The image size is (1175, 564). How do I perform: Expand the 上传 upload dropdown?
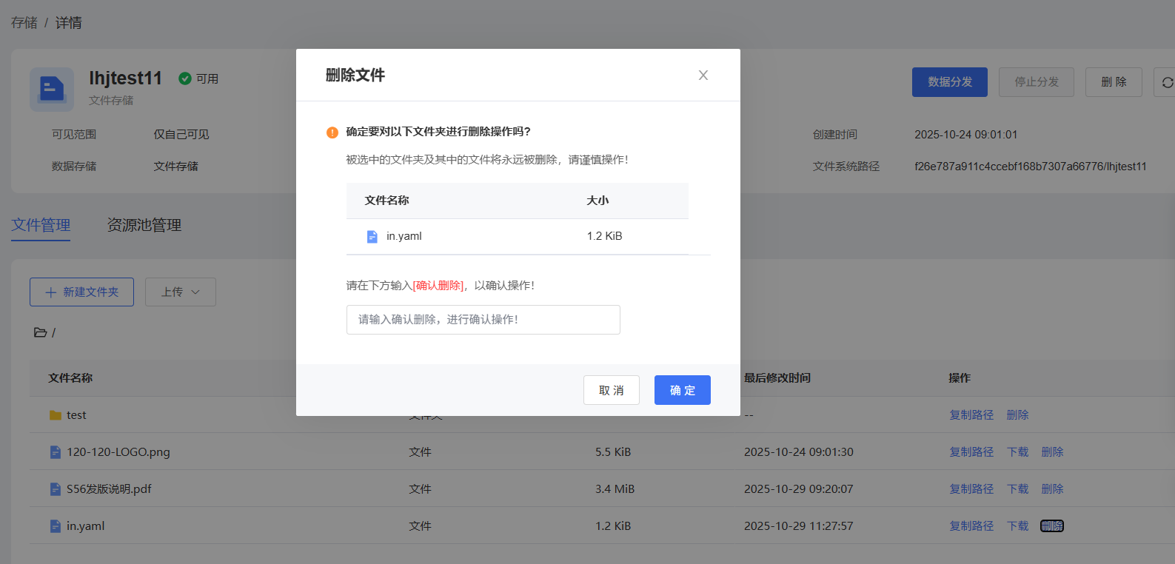(181, 292)
